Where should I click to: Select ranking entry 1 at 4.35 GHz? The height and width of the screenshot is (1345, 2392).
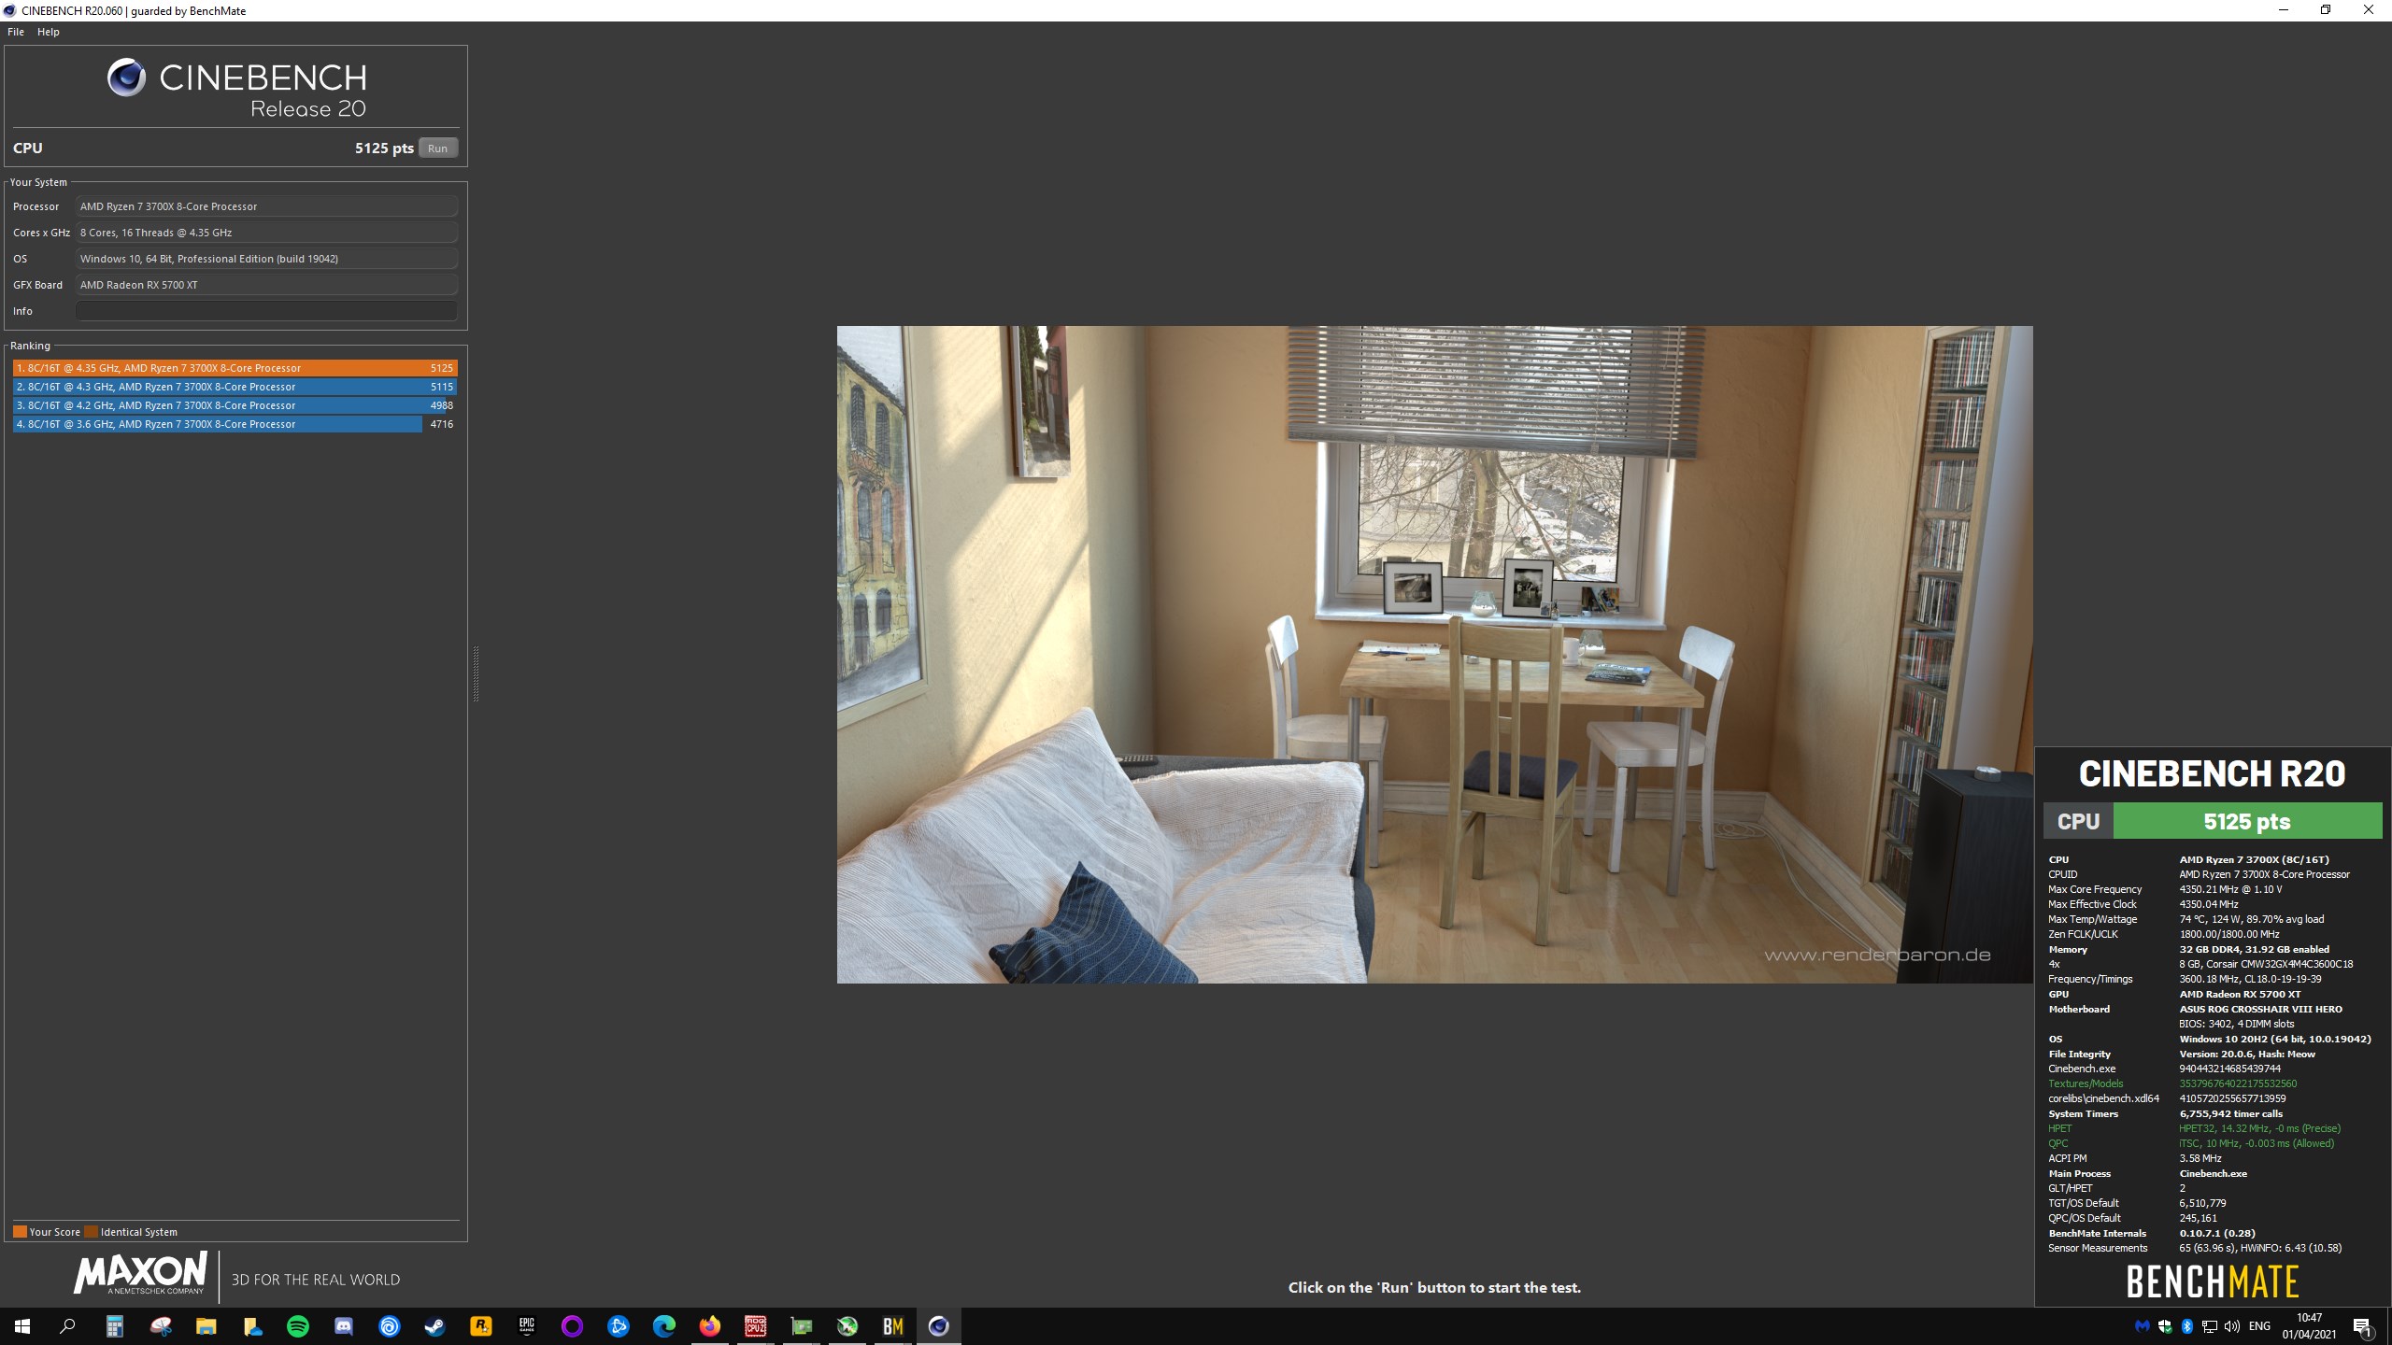[235, 368]
